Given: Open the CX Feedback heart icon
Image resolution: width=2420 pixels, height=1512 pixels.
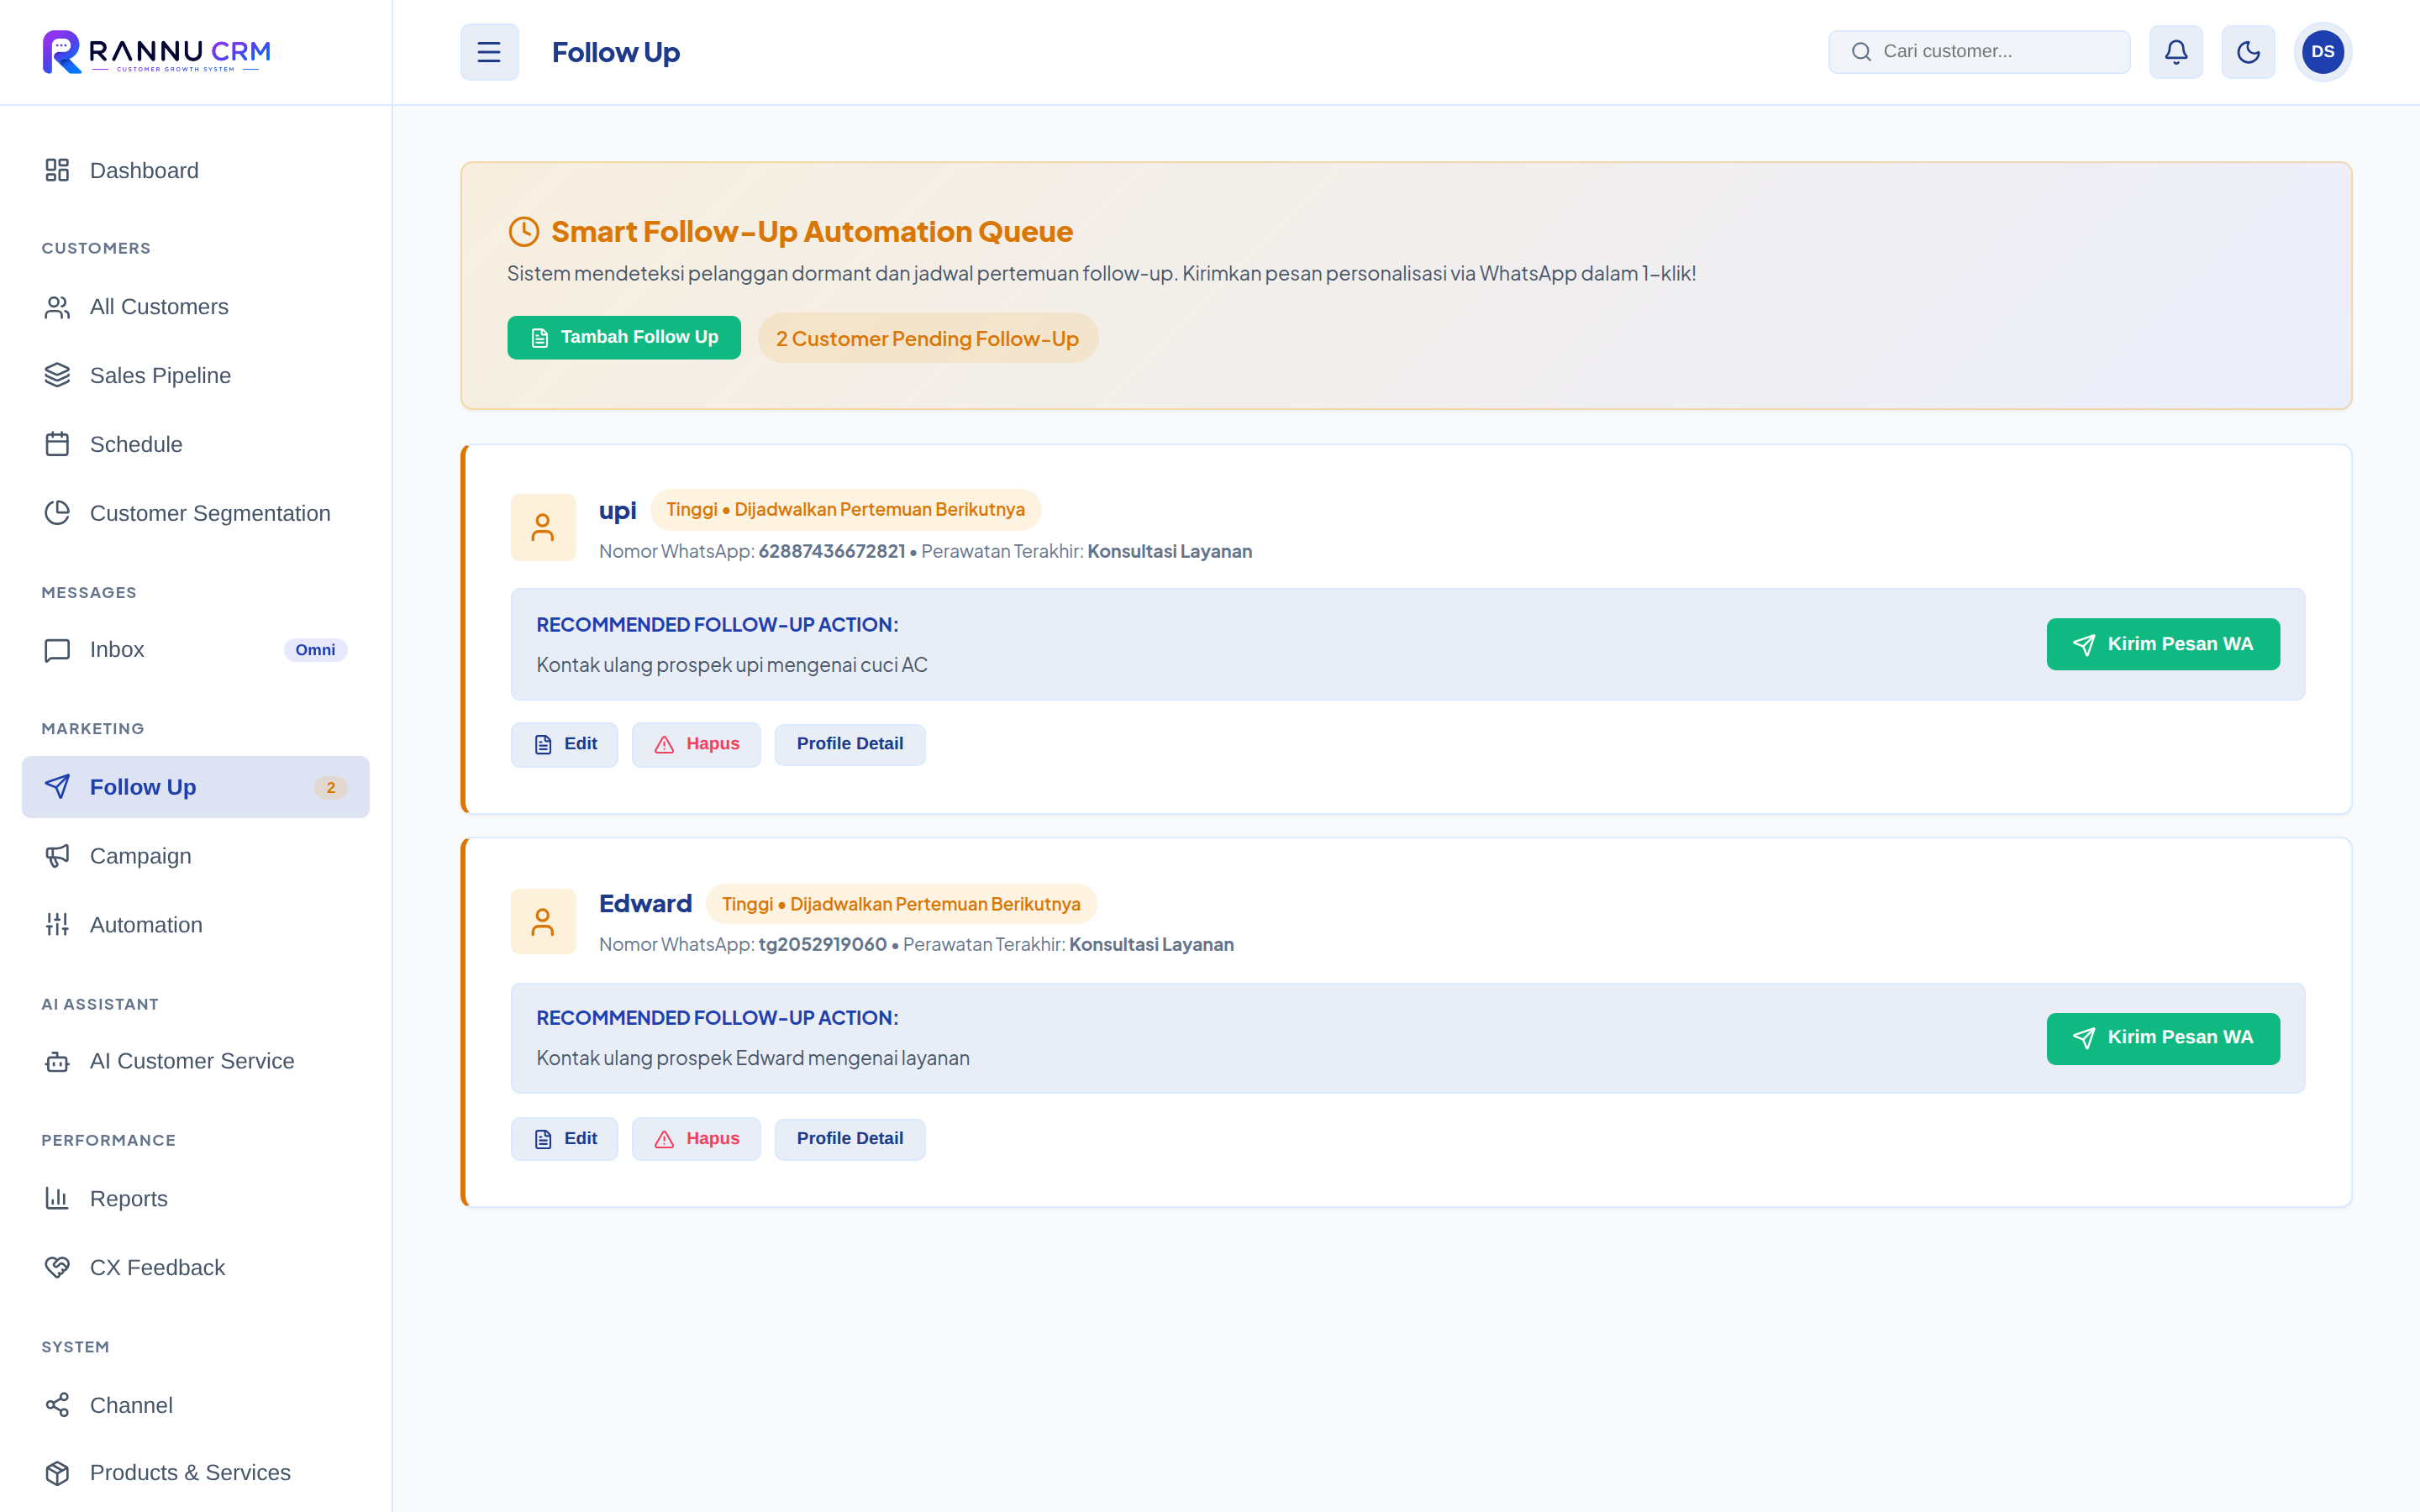Looking at the screenshot, I should coord(57,1268).
